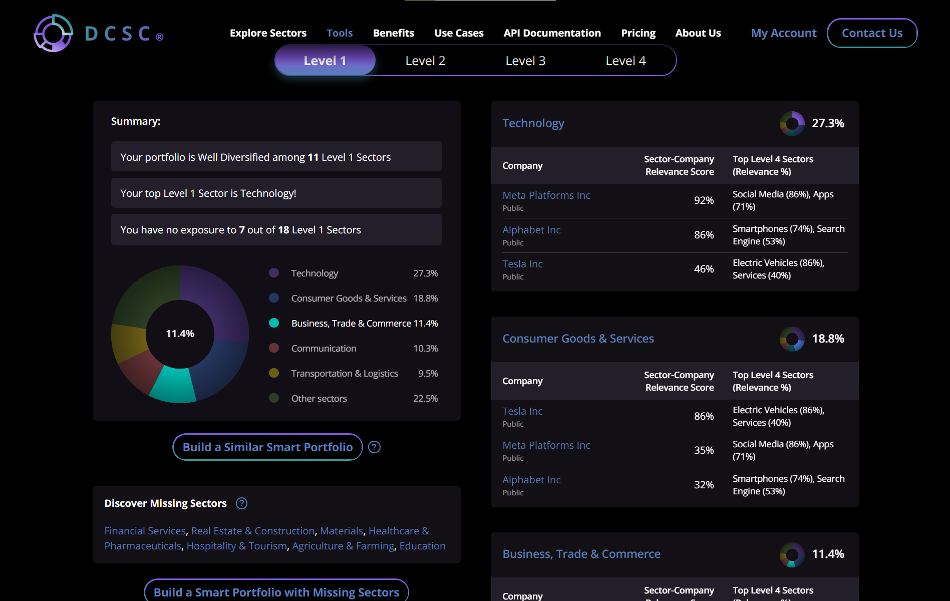
Task: Open the Benefits menu item
Action: tap(394, 33)
